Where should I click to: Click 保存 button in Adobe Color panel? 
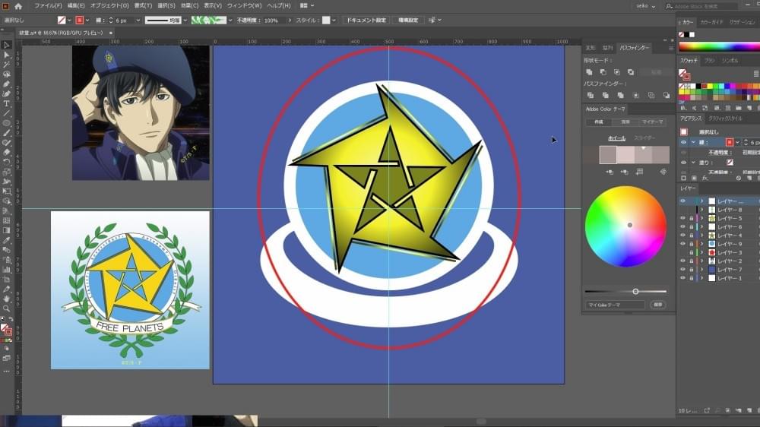(x=657, y=305)
